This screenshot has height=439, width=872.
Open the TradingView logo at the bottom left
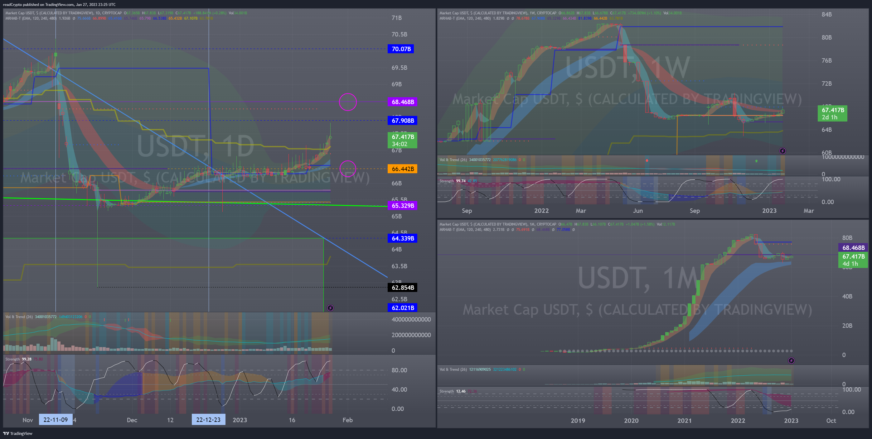click(x=17, y=434)
